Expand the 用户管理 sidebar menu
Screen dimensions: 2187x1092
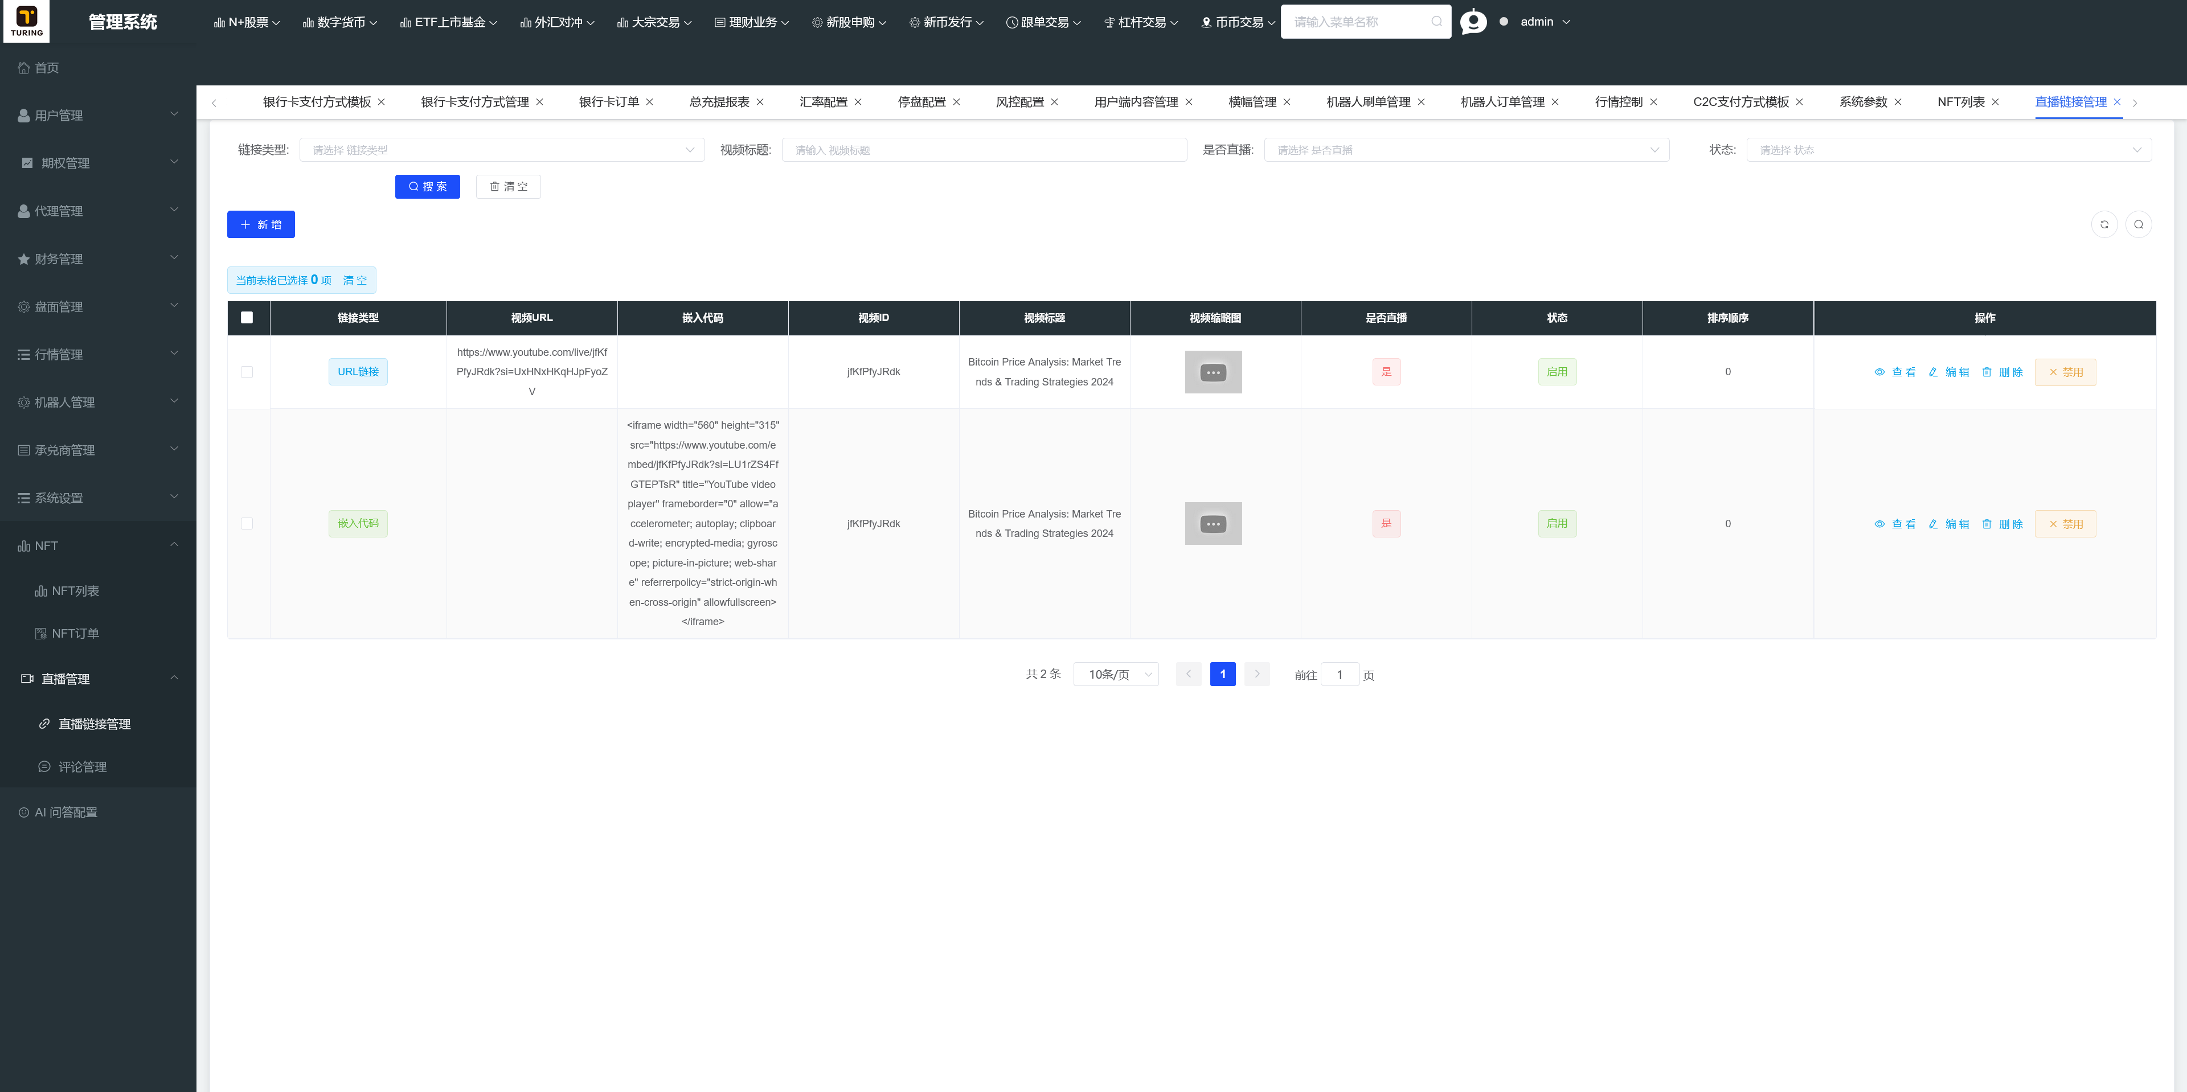(97, 116)
